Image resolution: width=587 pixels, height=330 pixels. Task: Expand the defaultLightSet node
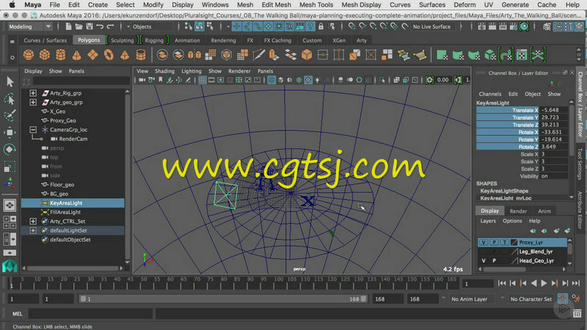(33, 230)
